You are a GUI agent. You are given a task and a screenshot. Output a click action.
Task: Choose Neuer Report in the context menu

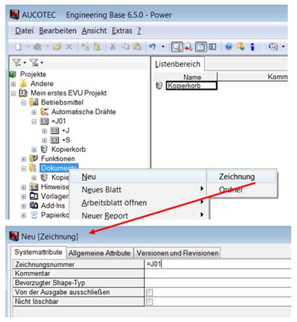(137, 216)
